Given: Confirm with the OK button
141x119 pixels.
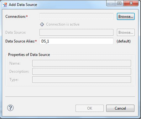Looking at the screenshot, I should pyautogui.click(x=90, y=108).
